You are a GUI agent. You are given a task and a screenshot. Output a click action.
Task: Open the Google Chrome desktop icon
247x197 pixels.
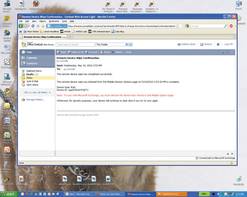(7, 94)
